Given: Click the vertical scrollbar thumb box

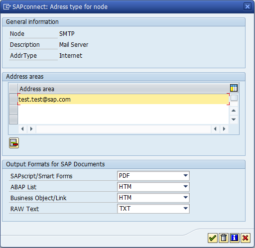Looking at the screenshot, I should [234, 98].
